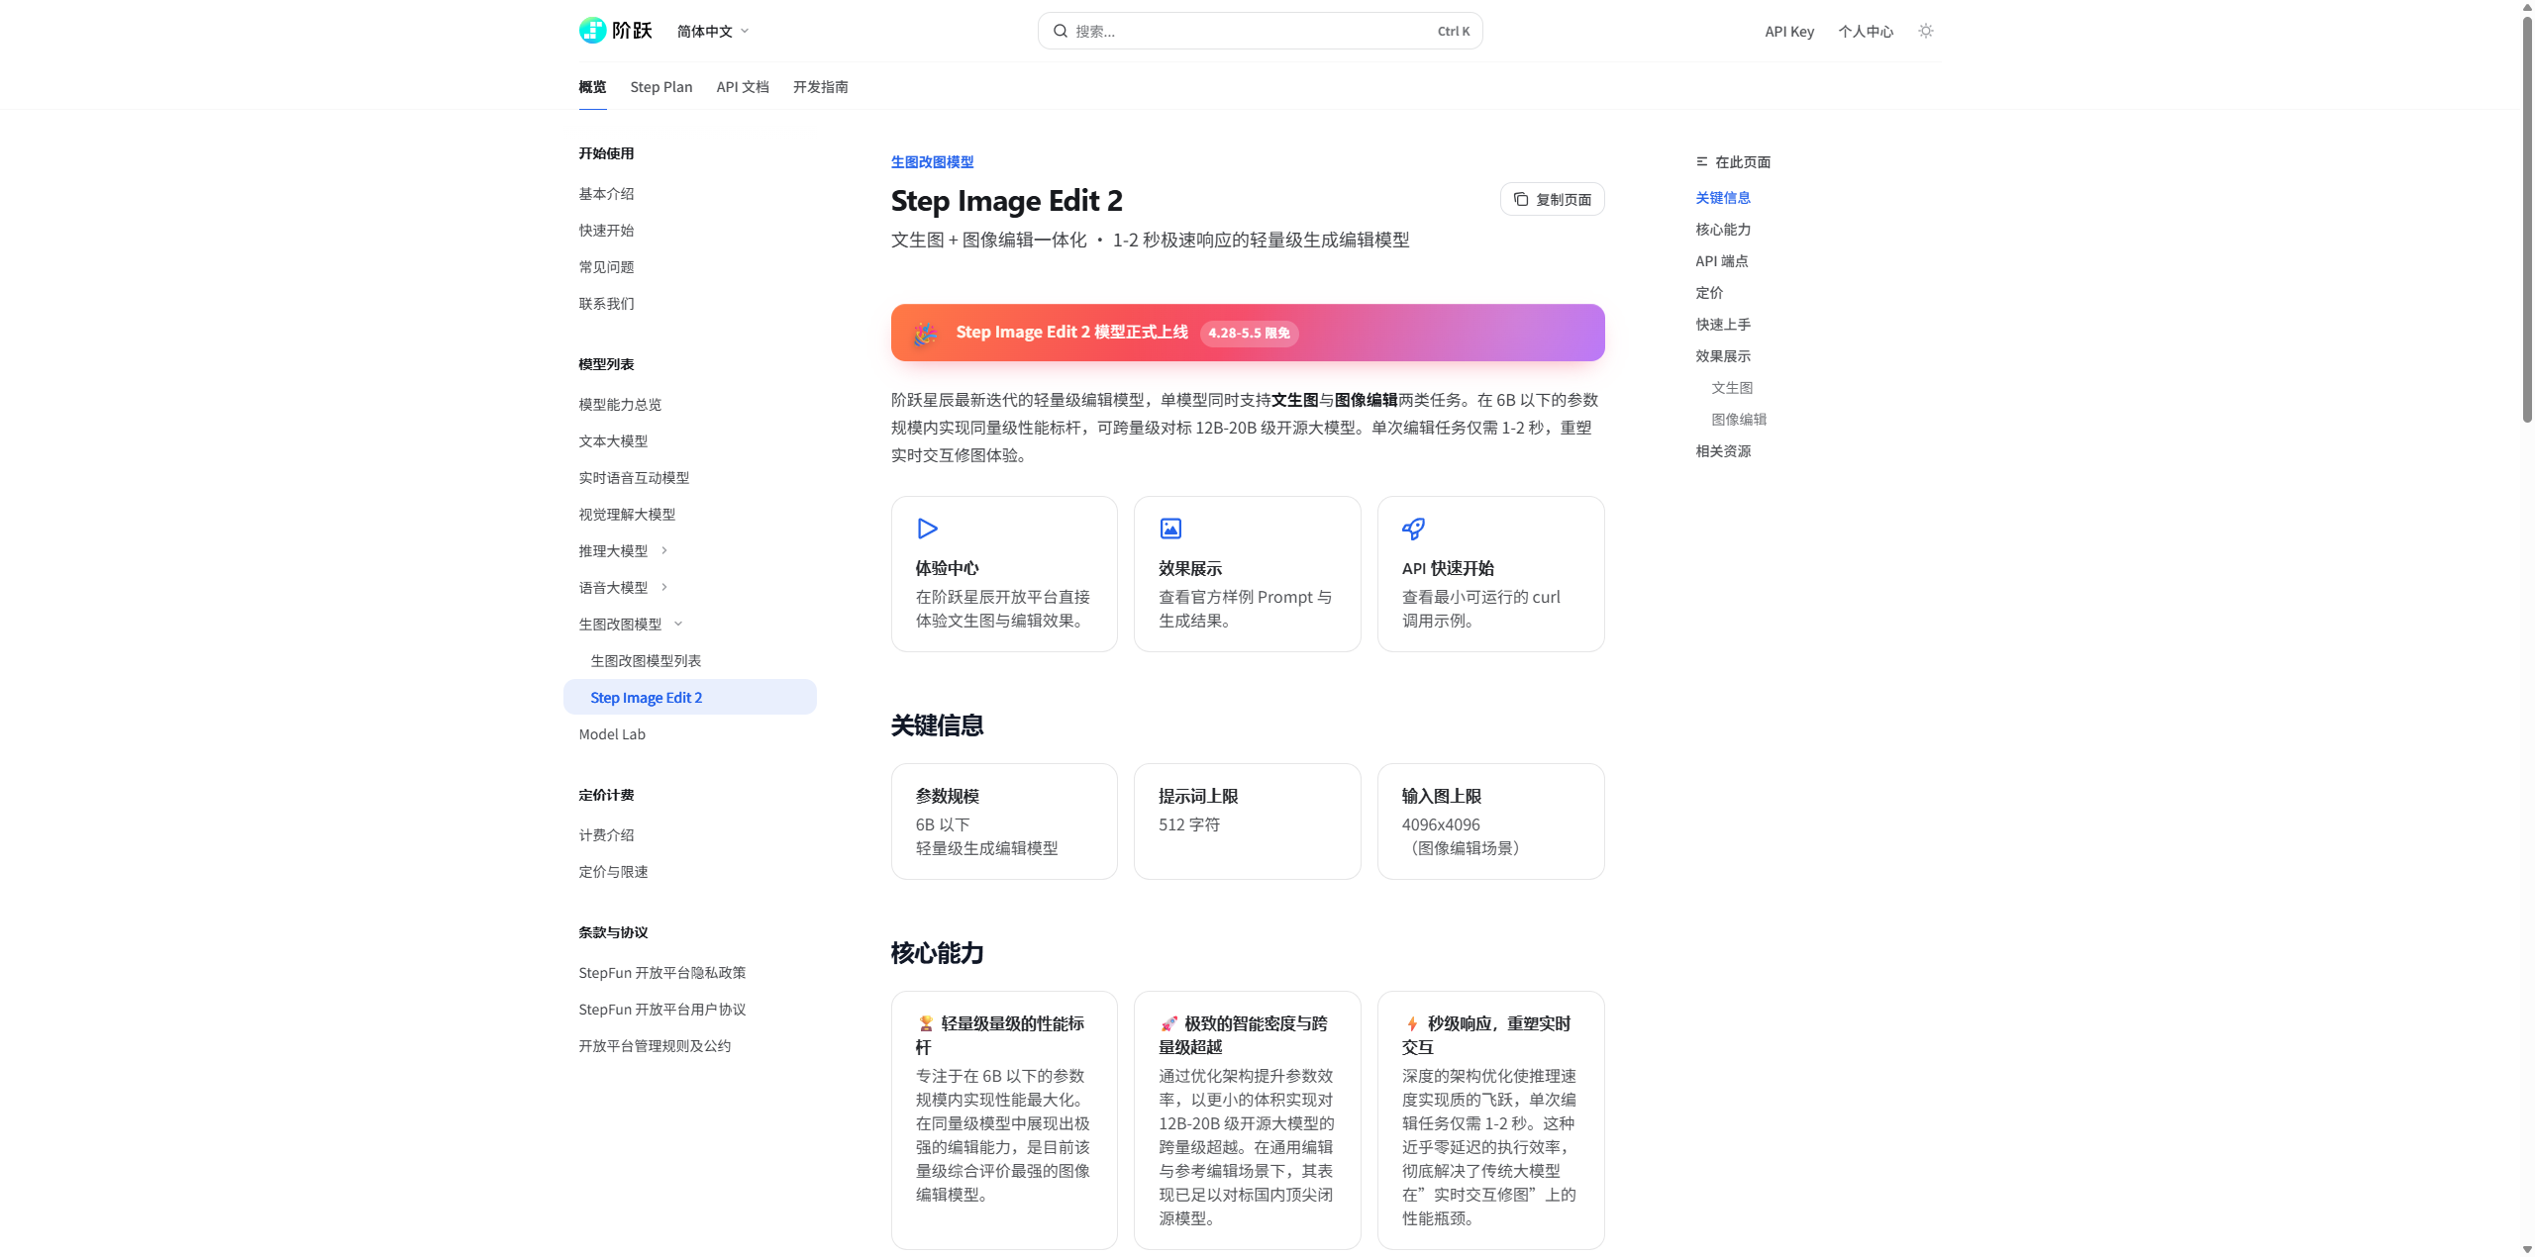
Task: Click the 在此页面 list icon
Action: [1701, 161]
